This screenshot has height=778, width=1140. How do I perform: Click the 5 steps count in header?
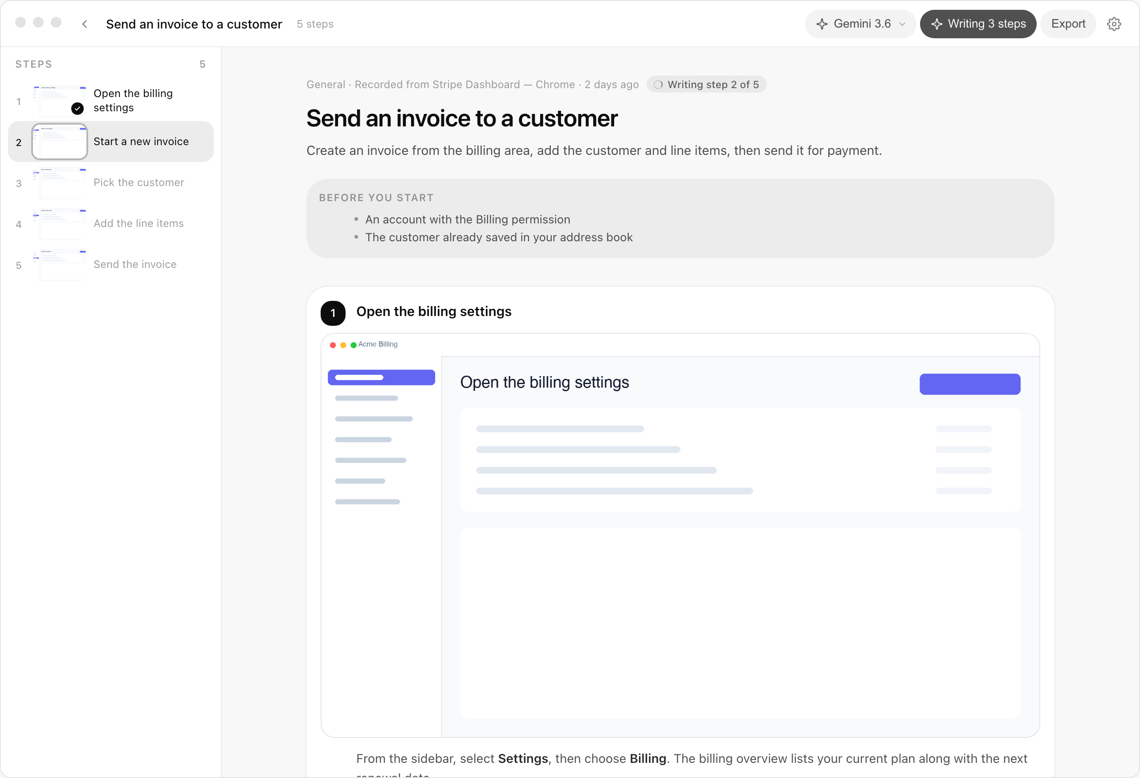(315, 24)
